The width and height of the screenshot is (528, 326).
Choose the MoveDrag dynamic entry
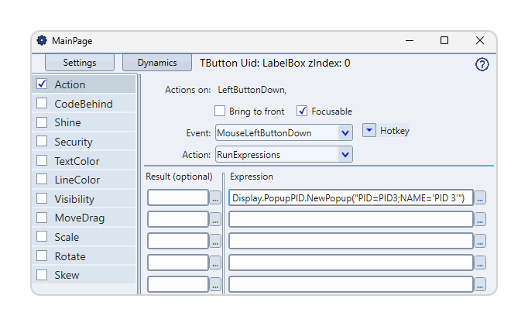pyautogui.click(x=84, y=218)
